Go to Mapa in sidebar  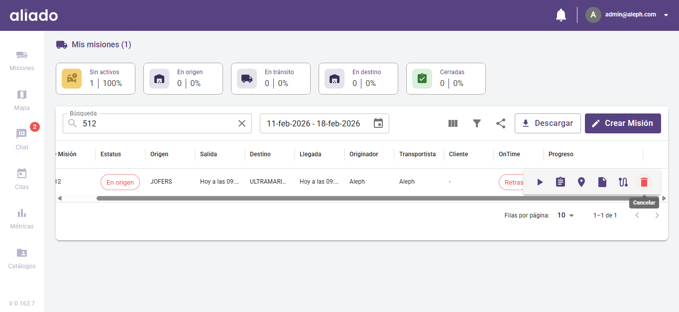[x=21, y=100]
